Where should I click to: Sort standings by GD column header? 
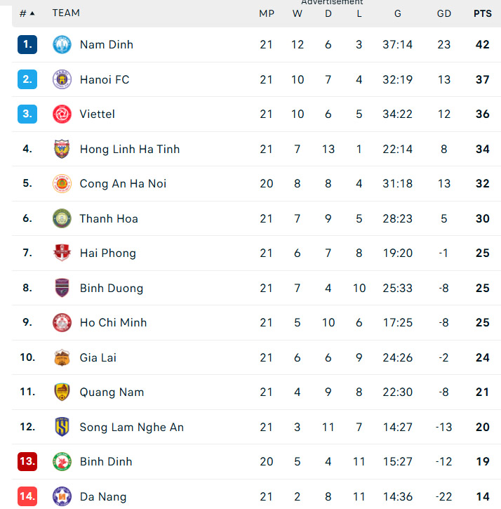coord(443,13)
